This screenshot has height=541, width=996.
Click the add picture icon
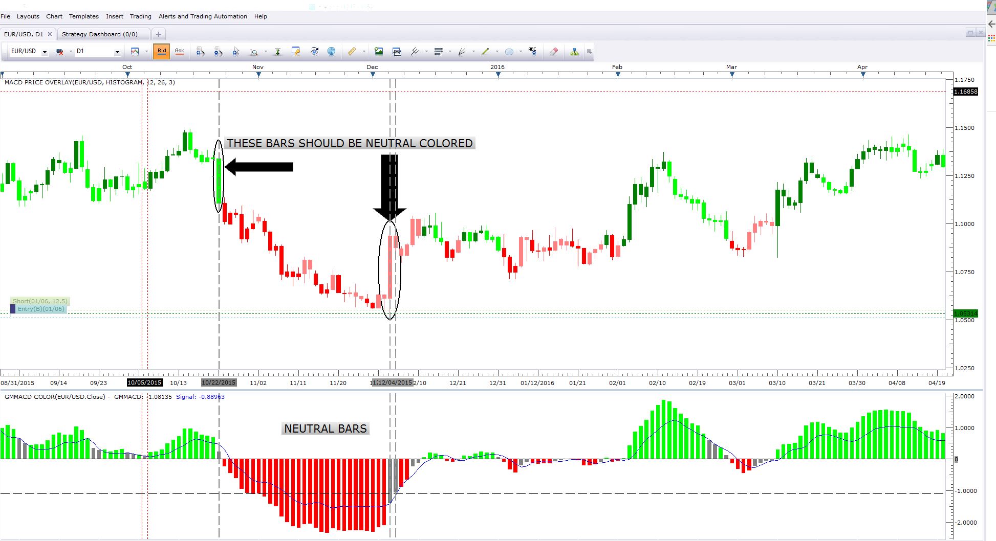(x=379, y=51)
